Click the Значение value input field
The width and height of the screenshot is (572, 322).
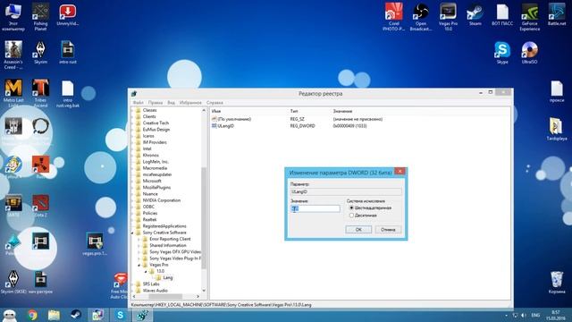pos(315,208)
